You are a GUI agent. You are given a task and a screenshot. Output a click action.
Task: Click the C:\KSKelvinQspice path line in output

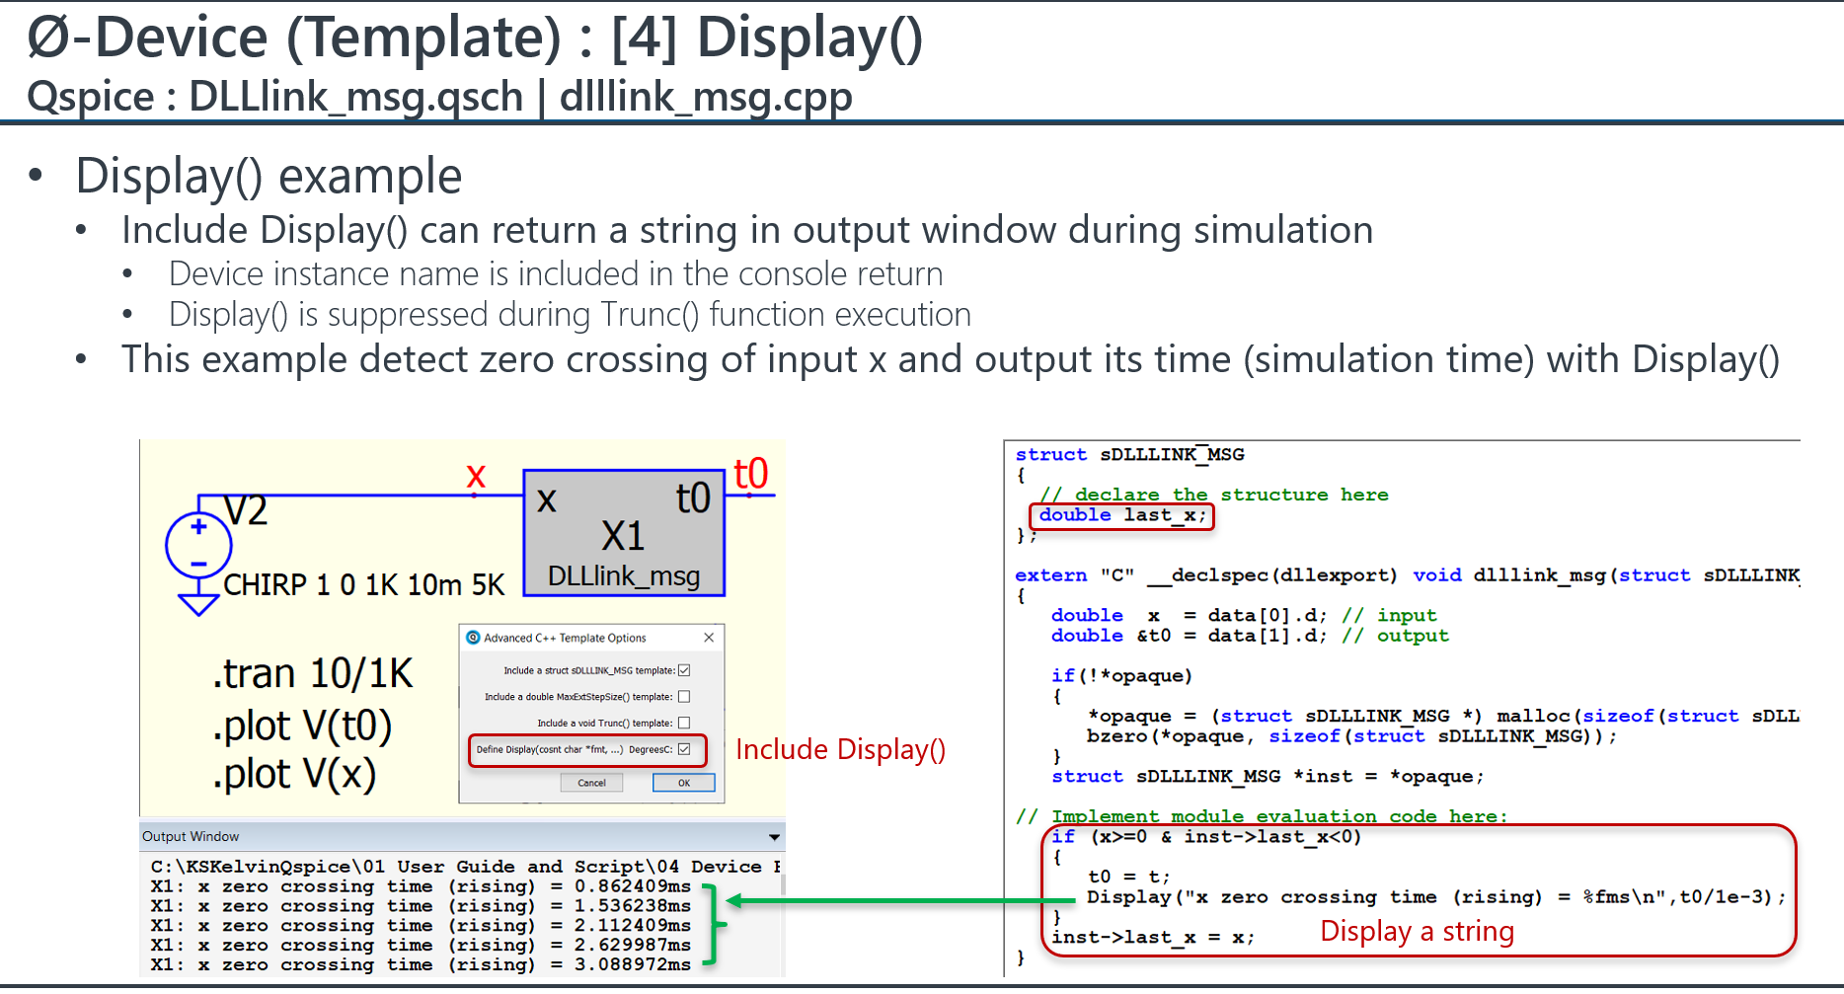pos(466,867)
